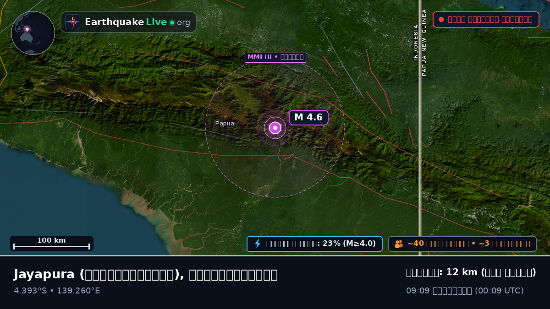Click the 100 km scale bar
550x309 pixels.
click(x=51, y=244)
